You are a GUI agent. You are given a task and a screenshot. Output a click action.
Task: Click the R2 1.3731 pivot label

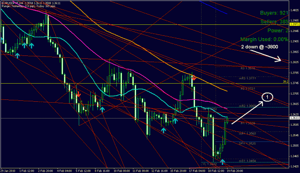pos(248,89)
